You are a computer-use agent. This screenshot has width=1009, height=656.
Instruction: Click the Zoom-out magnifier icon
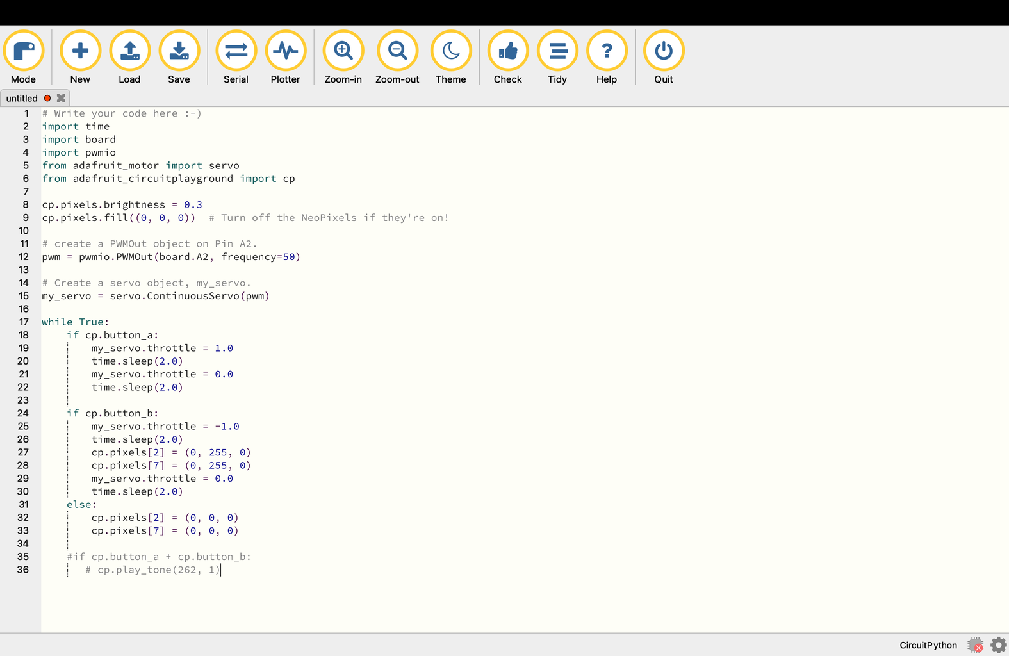tap(397, 51)
